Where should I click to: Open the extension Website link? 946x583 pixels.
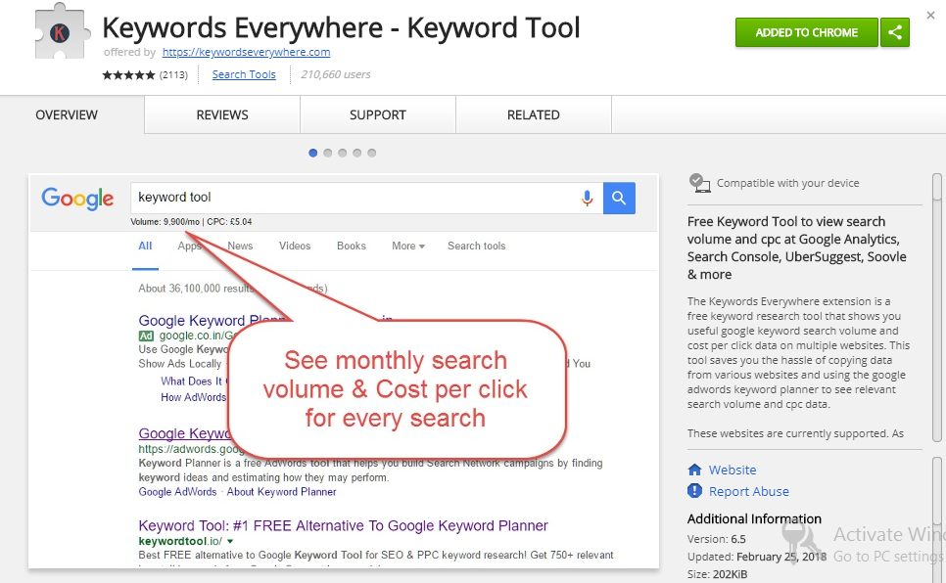click(733, 470)
